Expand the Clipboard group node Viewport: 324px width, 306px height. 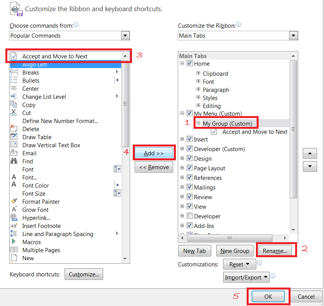pos(198,73)
